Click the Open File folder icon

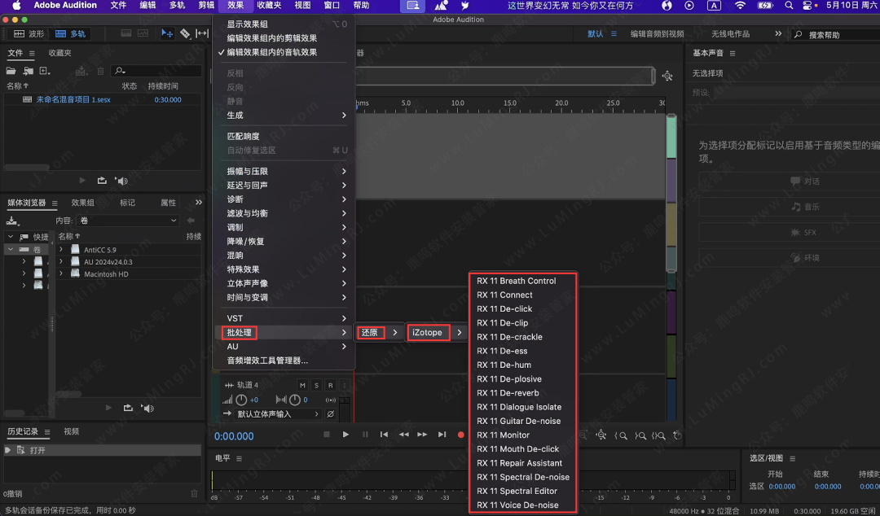[x=11, y=71]
